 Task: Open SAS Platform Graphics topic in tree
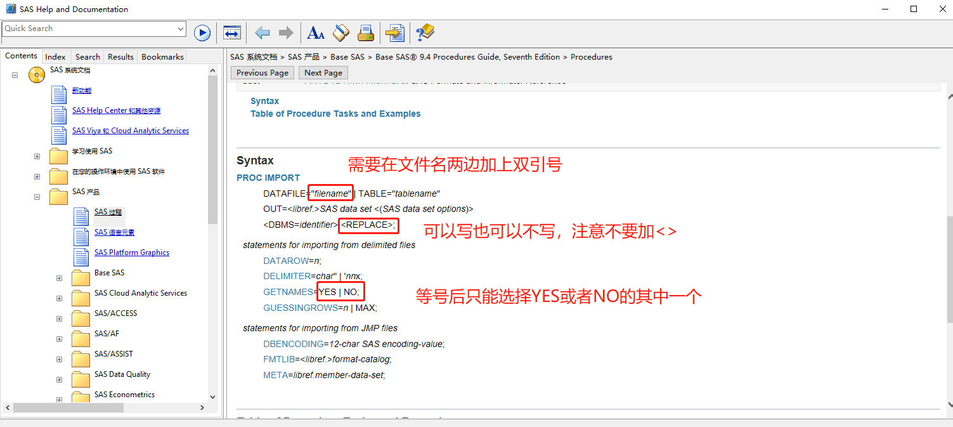point(132,253)
